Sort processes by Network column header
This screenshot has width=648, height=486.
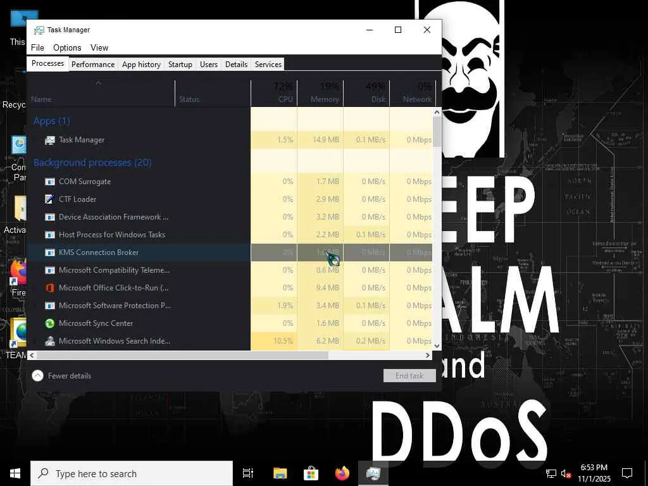pos(413,93)
